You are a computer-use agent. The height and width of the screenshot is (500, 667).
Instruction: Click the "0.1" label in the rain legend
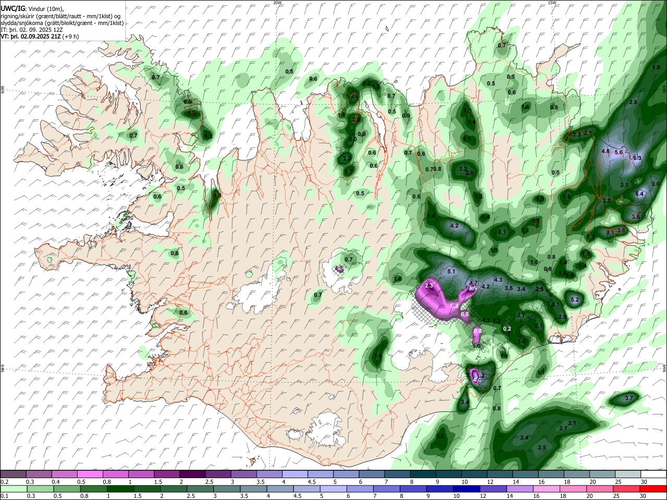click(x=4, y=496)
